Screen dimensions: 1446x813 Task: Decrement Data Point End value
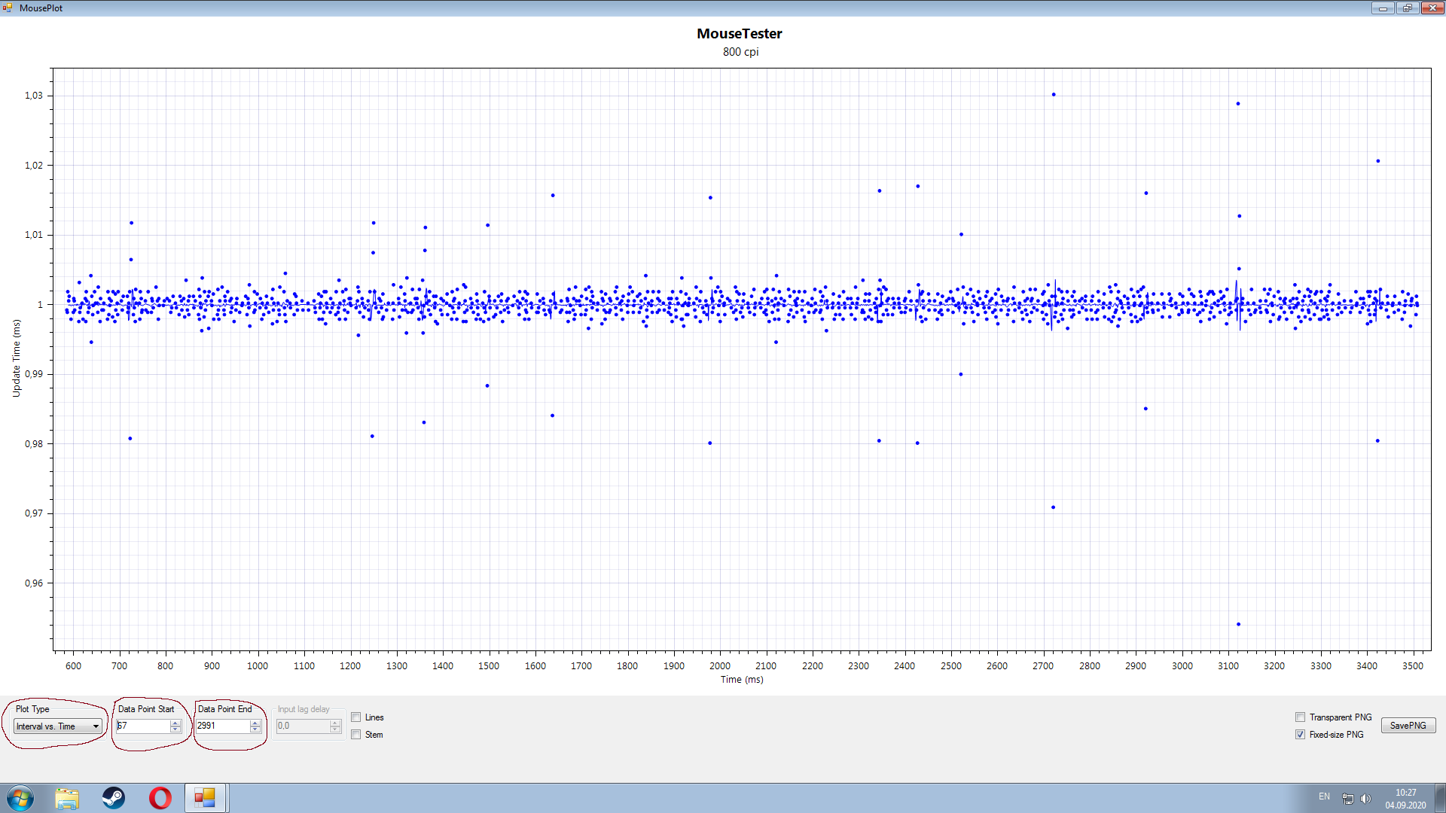[255, 729]
